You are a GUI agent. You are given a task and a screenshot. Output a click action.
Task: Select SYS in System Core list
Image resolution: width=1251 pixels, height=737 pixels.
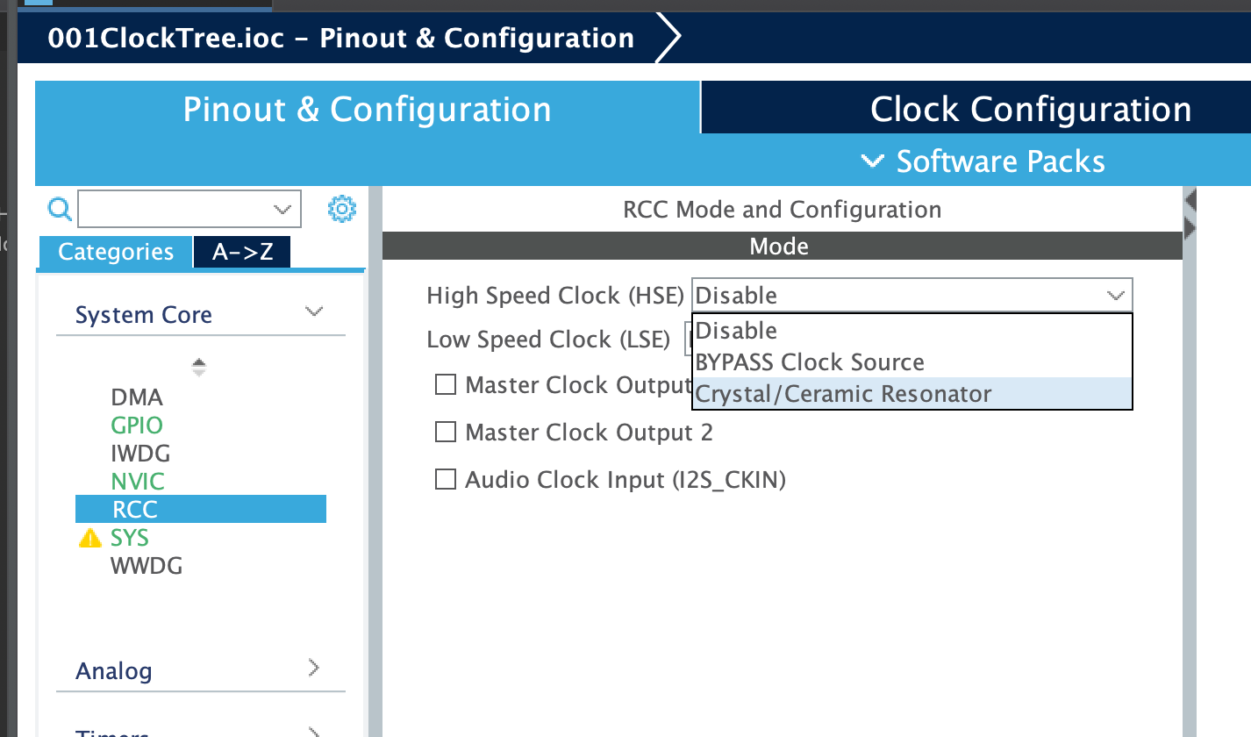[x=129, y=538]
